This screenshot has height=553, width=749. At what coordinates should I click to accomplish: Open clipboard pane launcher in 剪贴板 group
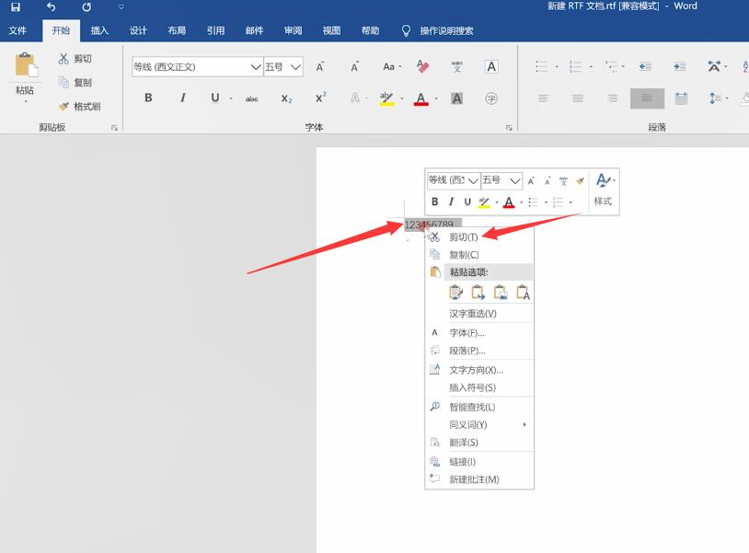[114, 128]
